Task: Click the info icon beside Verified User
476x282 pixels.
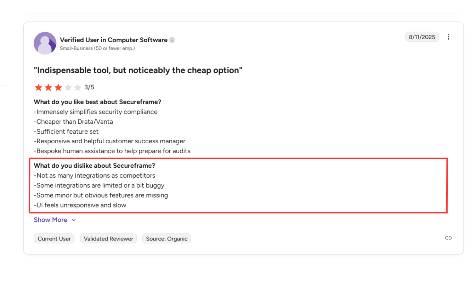Action: click(x=172, y=40)
